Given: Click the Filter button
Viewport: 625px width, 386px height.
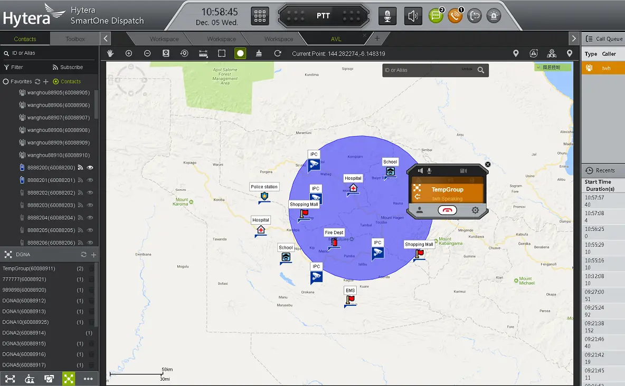Looking at the screenshot, I should pyautogui.click(x=14, y=67).
